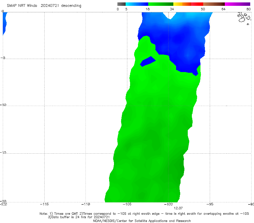Screen dimensions: 254x223
Task: Click the longitude label '-115'
Action: (x=44, y=204)
